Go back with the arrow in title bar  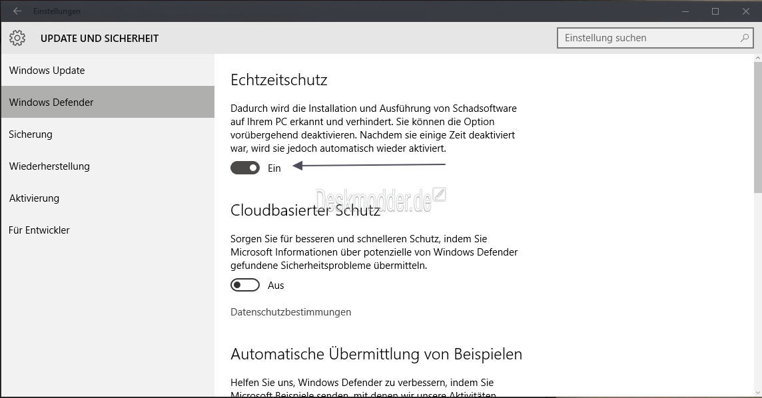(x=17, y=11)
